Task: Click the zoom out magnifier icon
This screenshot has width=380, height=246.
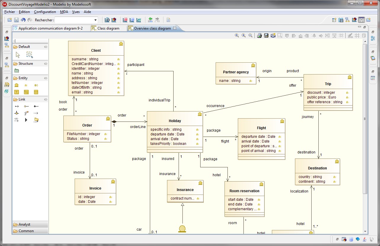Action: click(250, 35)
